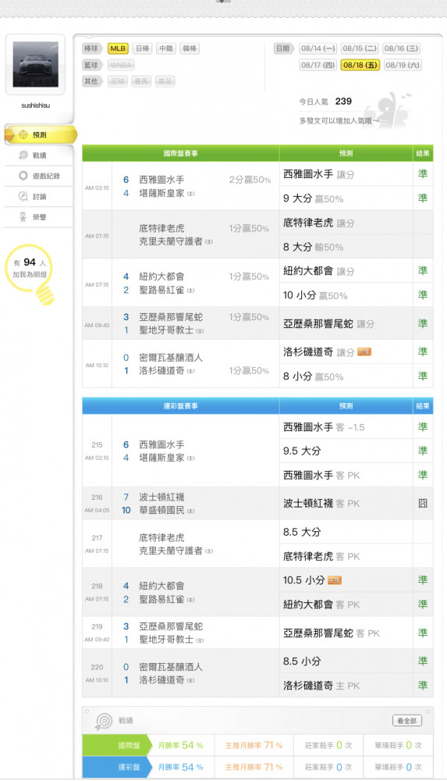Click the 國際盤賽事 table header

pos(181,153)
